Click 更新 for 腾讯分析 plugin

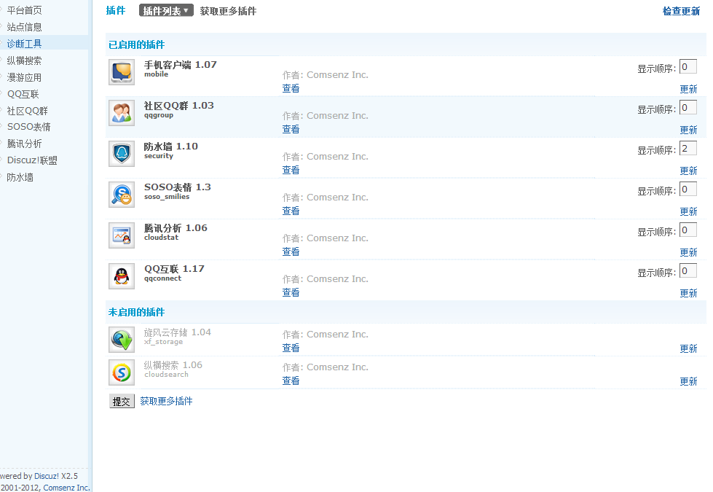tap(688, 253)
